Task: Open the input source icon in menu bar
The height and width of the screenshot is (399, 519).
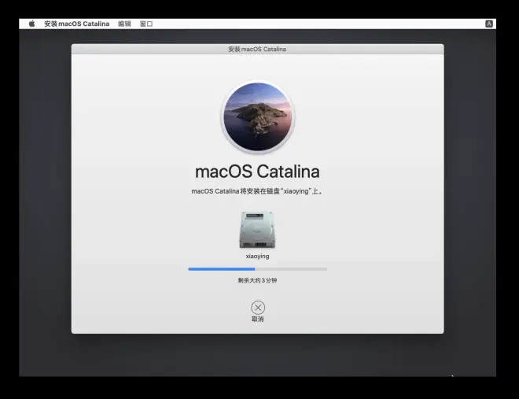Action: [x=489, y=24]
